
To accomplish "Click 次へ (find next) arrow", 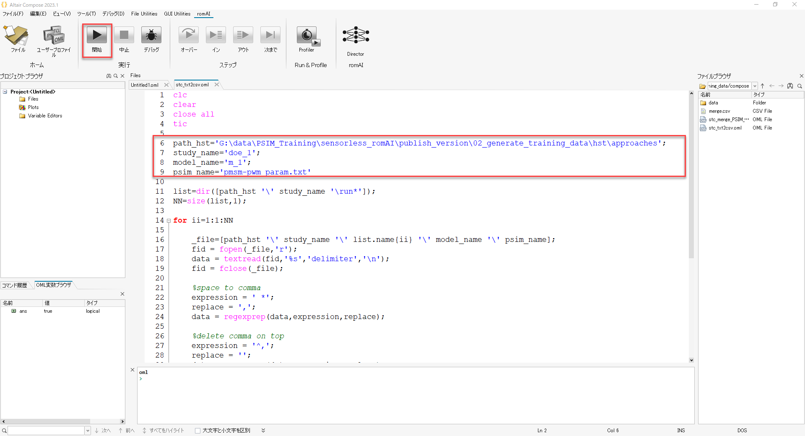I will point(103,431).
